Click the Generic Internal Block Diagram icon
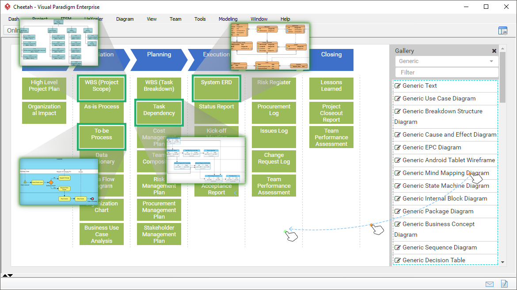The image size is (517, 290). [x=398, y=199]
